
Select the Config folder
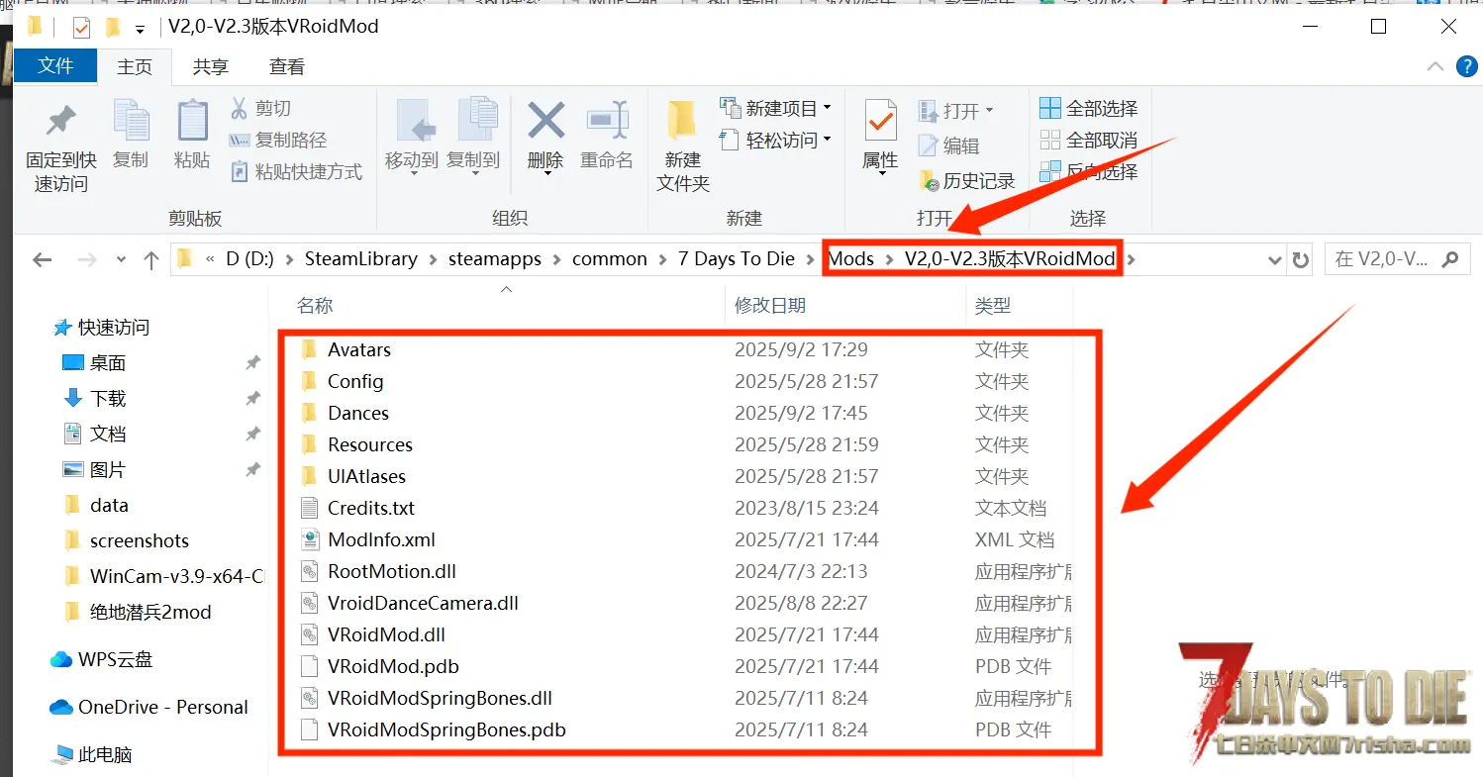click(x=355, y=381)
